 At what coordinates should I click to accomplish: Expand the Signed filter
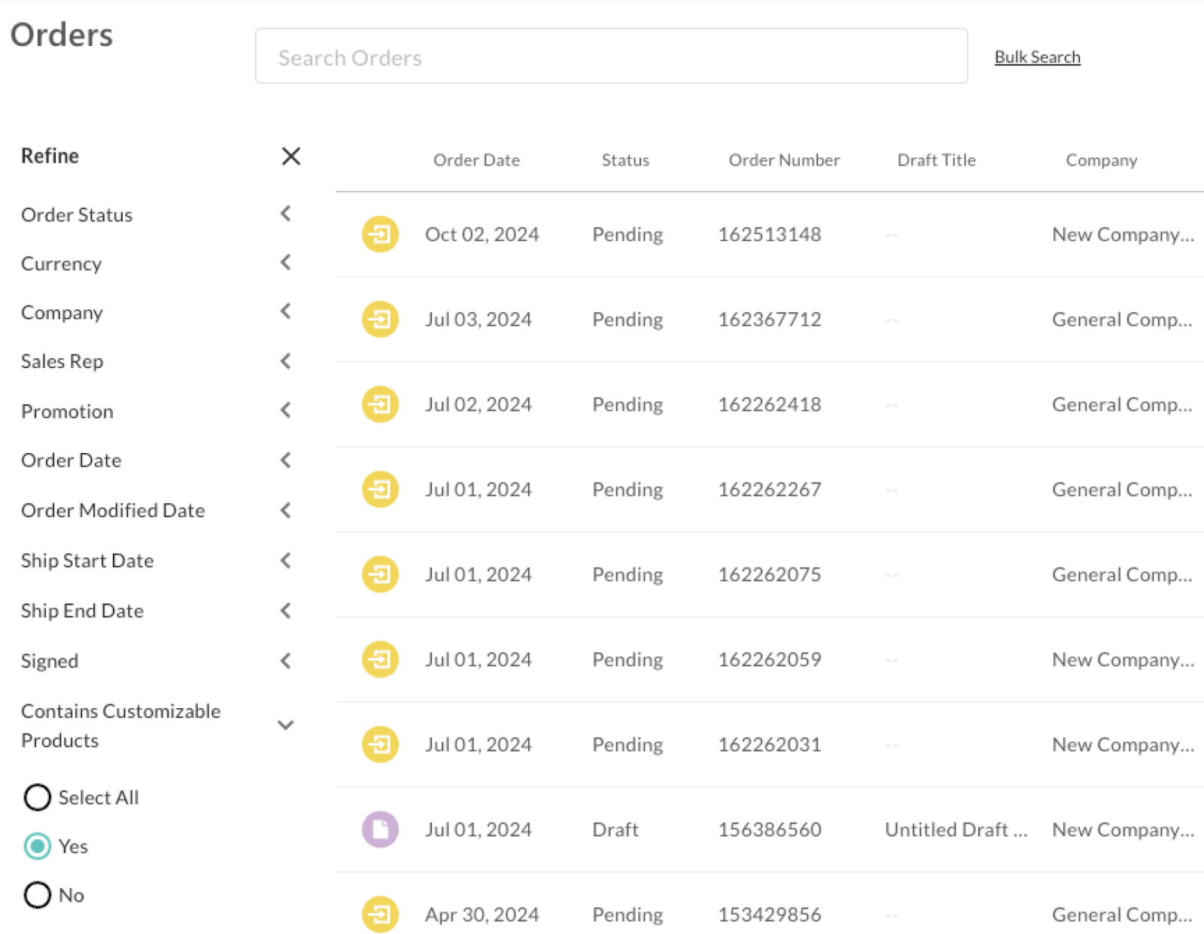click(286, 661)
